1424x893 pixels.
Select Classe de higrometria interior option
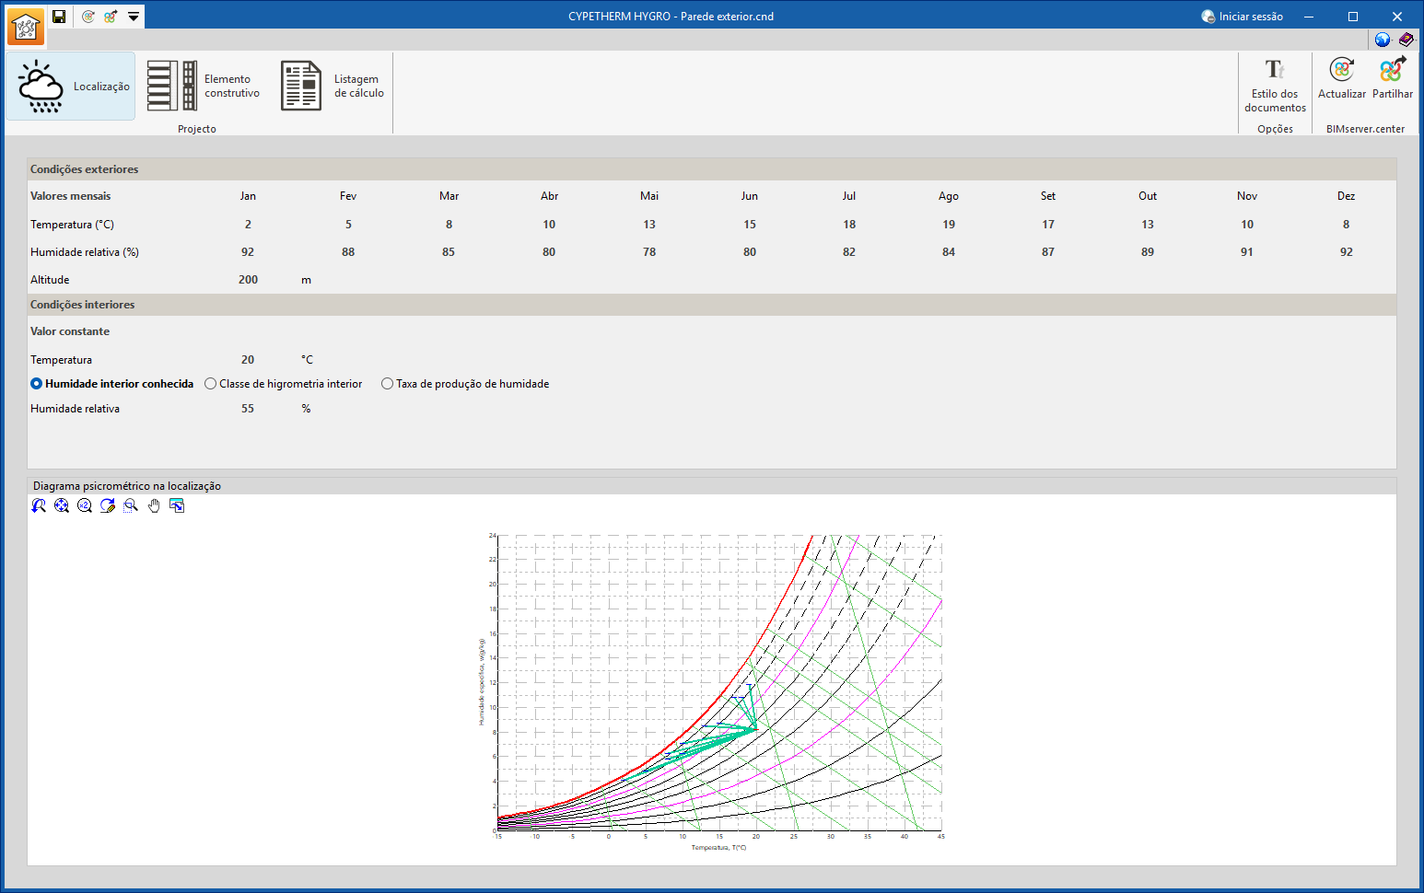pyautogui.click(x=284, y=384)
